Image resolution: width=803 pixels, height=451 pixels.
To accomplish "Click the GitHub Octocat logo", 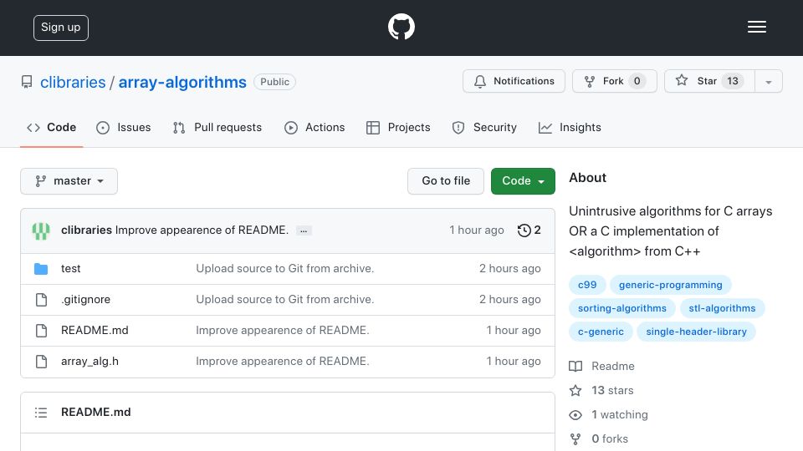I will [x=401, y=27].
